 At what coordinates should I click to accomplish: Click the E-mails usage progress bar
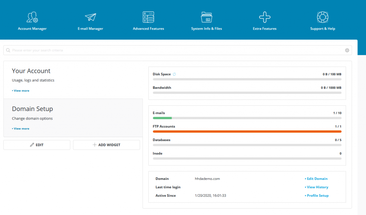point(247,118)
